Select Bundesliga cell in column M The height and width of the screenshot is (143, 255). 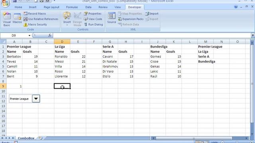pos(206,62)
